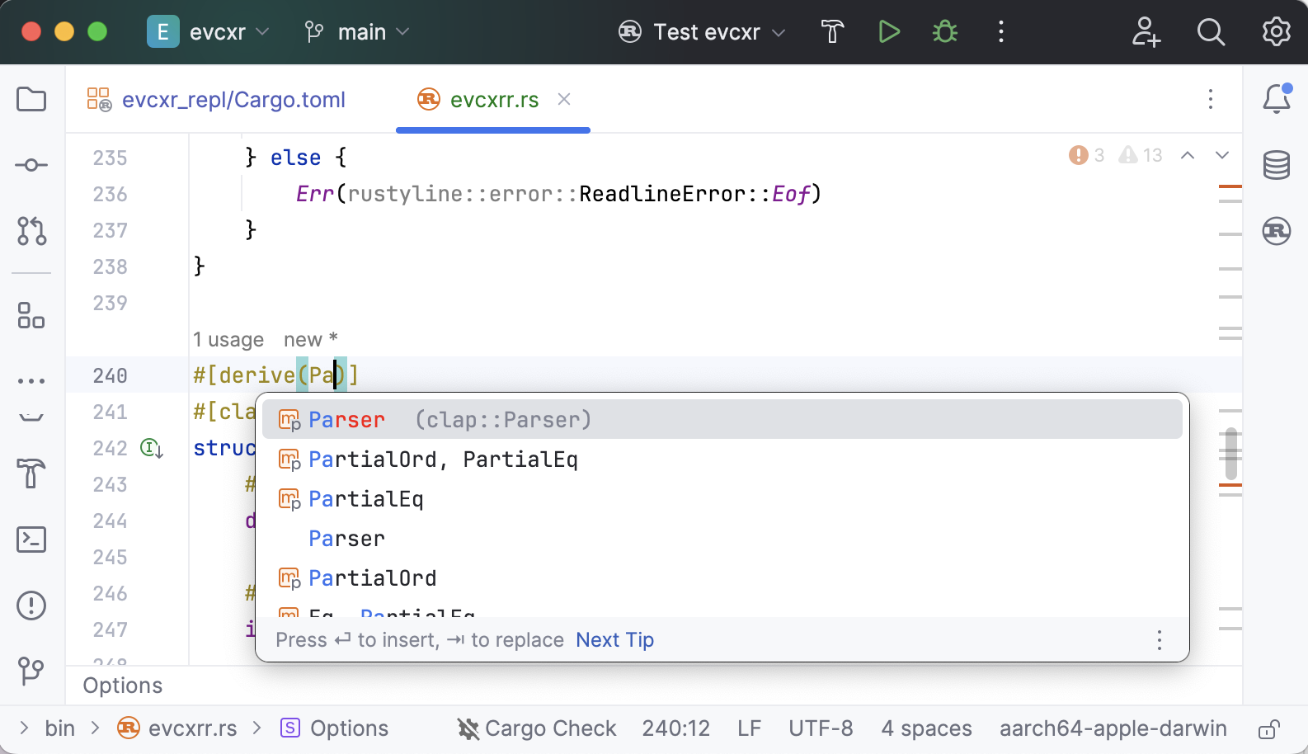Click the Next Tip link
This screenshot has width=1308, height=754.
614,640
